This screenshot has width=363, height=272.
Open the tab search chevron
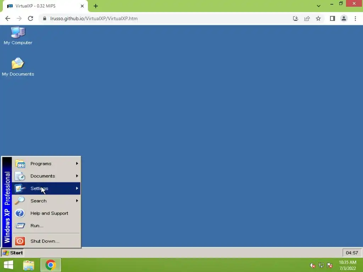[319, 6]
